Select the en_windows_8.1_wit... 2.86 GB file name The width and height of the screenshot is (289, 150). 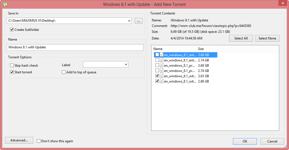point(180,81)
